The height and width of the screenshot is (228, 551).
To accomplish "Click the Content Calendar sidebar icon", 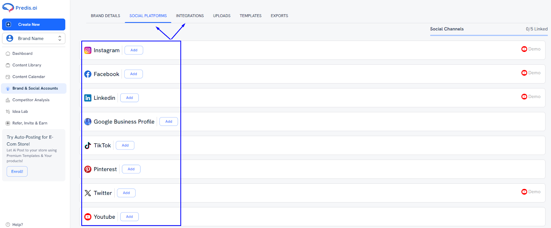I will 8,77.
